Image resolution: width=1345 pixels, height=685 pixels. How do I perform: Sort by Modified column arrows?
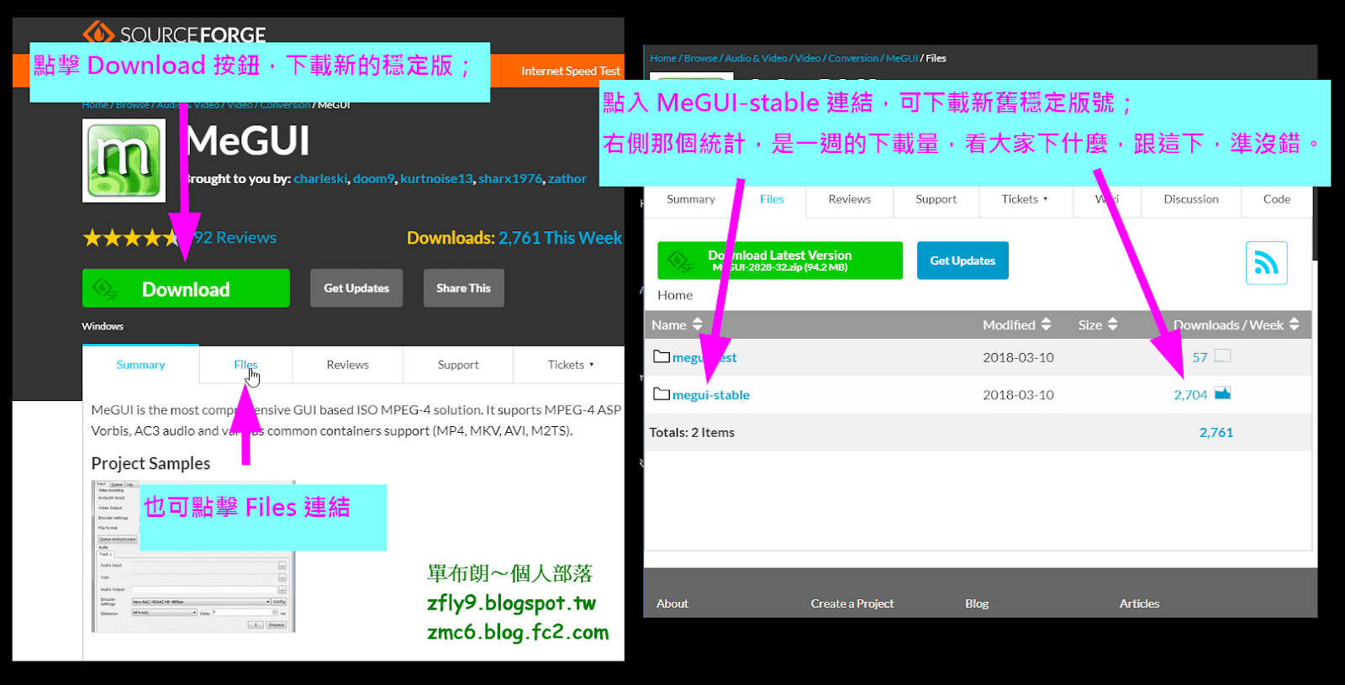1046,324
